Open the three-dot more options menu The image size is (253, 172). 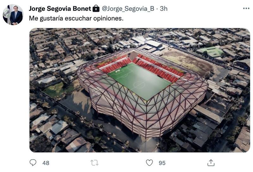point(246,9)
